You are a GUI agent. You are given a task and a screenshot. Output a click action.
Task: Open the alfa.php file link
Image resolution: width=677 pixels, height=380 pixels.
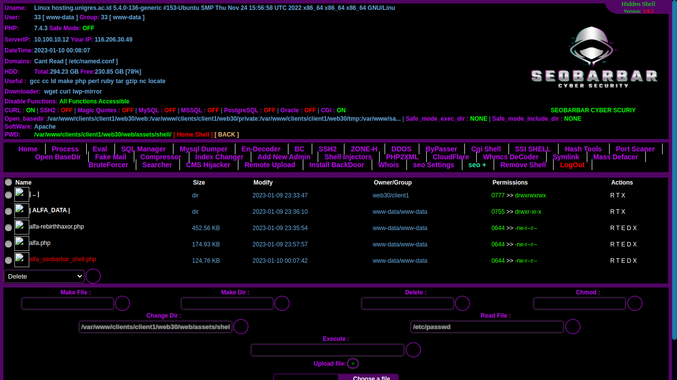(40, 243)
